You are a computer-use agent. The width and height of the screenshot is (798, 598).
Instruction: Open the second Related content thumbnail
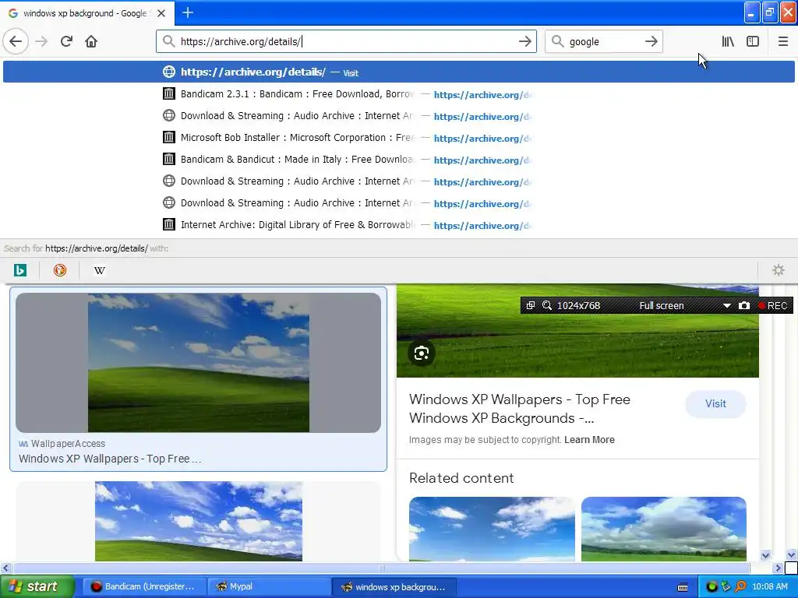664,529
